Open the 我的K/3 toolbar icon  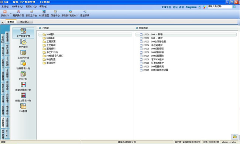click(x=5, y=13)
